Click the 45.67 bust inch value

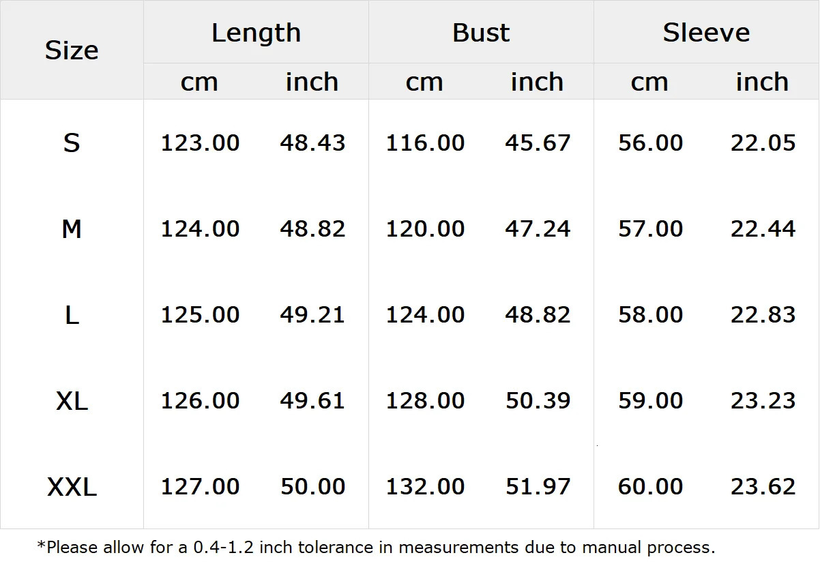(538, 143)
